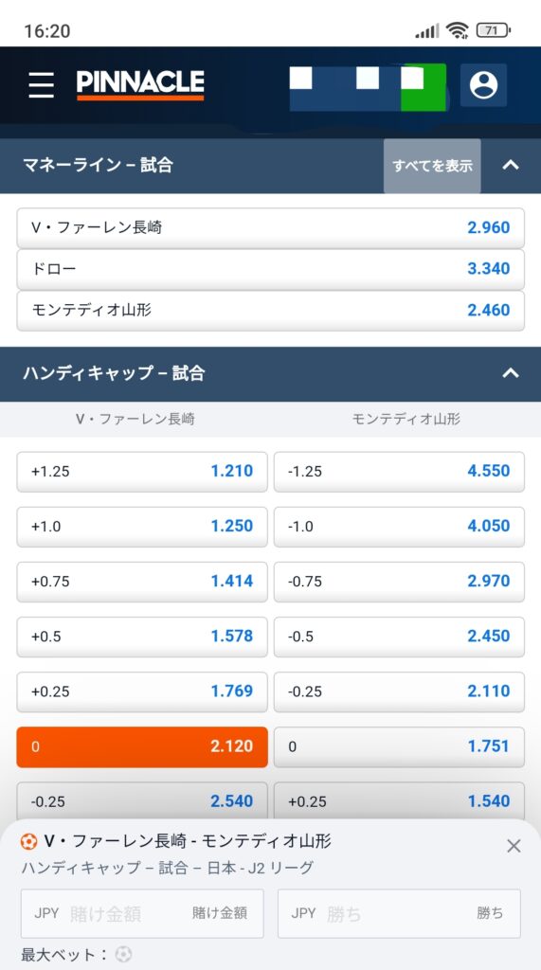541x970 pixels.
Task: Tap the max bet coin icon
Action: (x=123, y=954)
